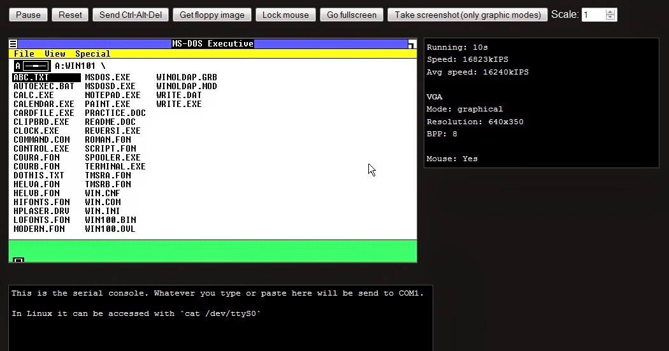This screenshot has height=351, width=669.
Task: Select PAINT.EXE file
Action: (x=108, y=104)
